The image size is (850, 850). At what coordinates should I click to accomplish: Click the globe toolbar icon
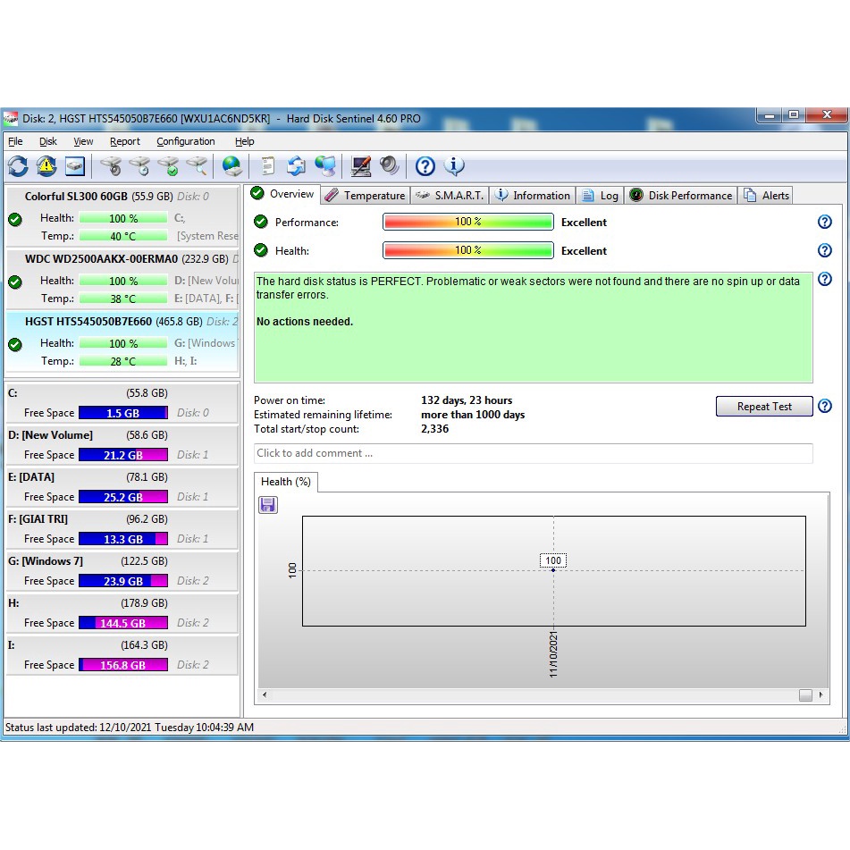[231, 166]
